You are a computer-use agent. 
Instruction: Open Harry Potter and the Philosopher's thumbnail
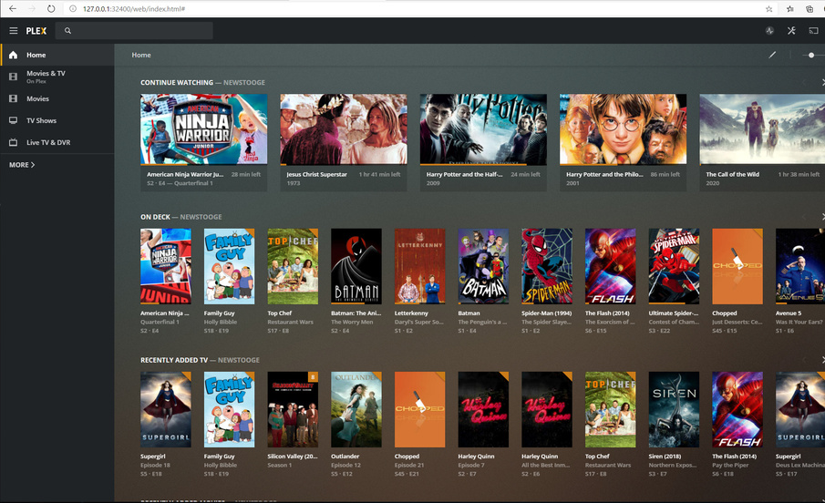click(x=623, y=129)
